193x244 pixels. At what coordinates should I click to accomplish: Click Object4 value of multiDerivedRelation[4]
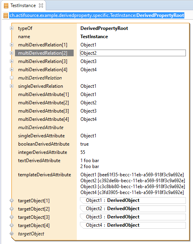click(89, 70)
